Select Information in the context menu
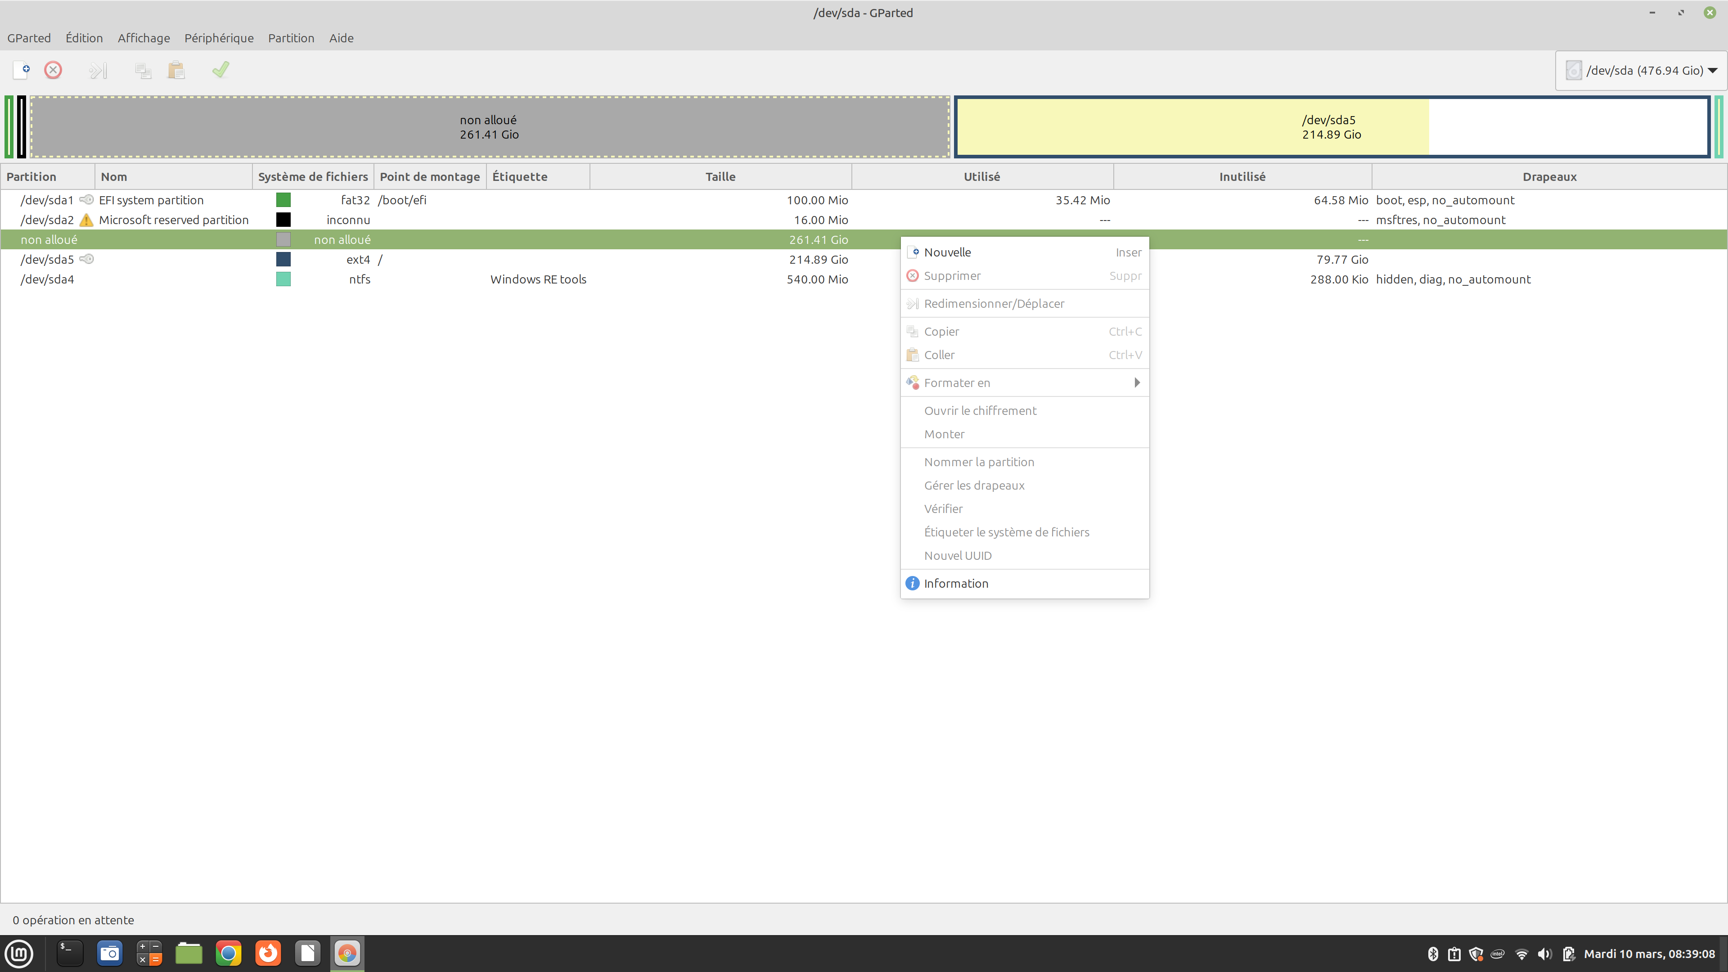The height and width of the screenshot is (972, 1728). coord(956,583)
